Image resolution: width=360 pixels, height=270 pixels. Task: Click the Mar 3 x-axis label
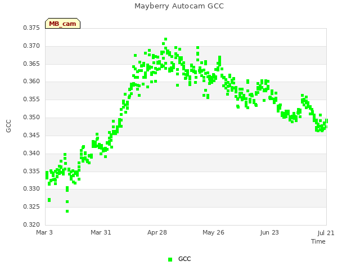point(44,232)
